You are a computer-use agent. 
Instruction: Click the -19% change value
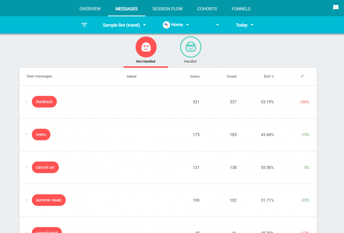pyautogui.click(x=305, y=135)
